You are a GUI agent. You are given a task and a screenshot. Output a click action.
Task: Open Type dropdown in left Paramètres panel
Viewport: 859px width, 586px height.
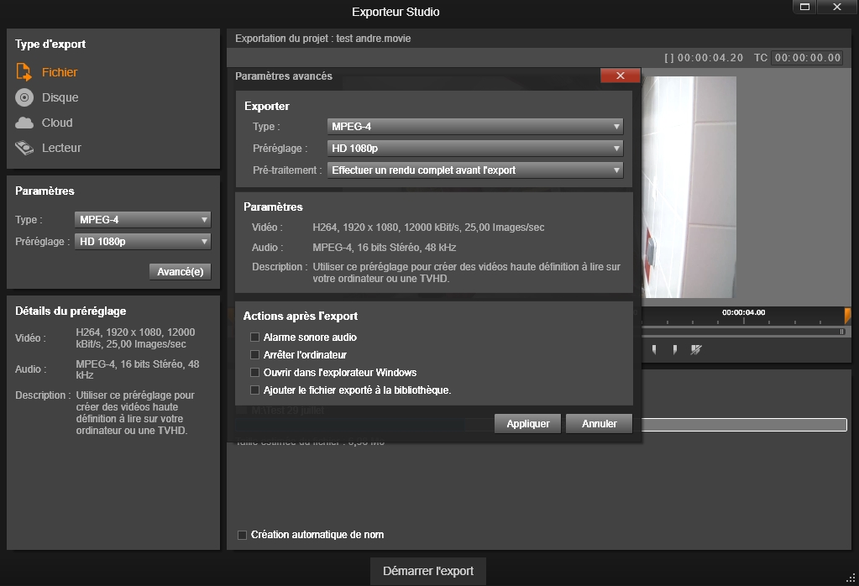[143, 220]
